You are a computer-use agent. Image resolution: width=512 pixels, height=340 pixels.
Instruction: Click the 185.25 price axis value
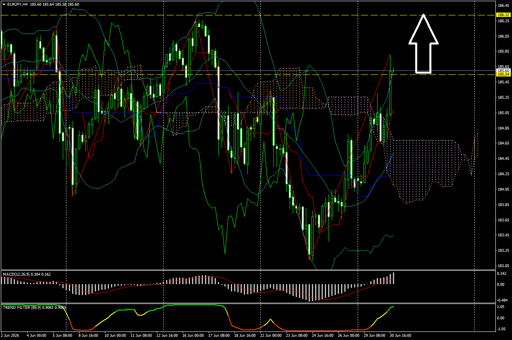pyautogui.click(x=503, y=98)
